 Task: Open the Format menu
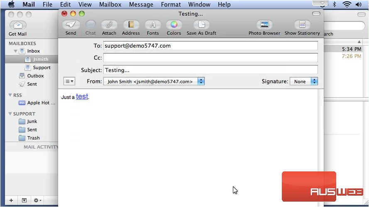[171, 5]
